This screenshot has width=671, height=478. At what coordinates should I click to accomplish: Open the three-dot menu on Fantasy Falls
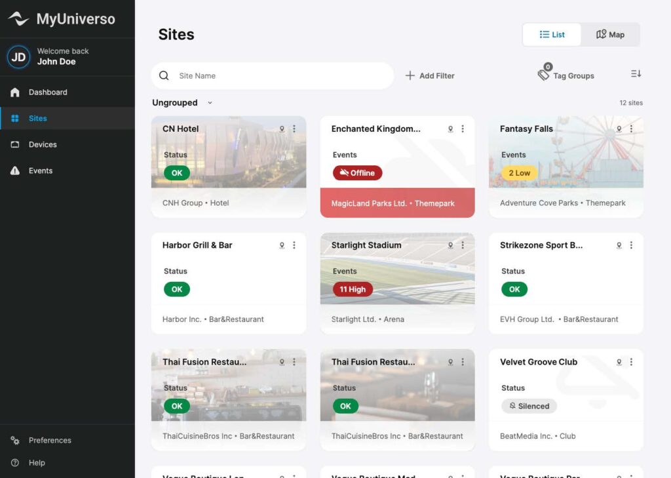(631, 129)
